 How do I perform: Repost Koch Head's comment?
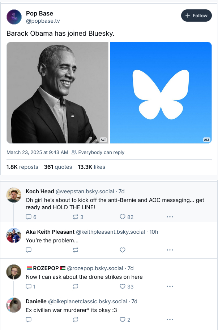pos(76,217)
